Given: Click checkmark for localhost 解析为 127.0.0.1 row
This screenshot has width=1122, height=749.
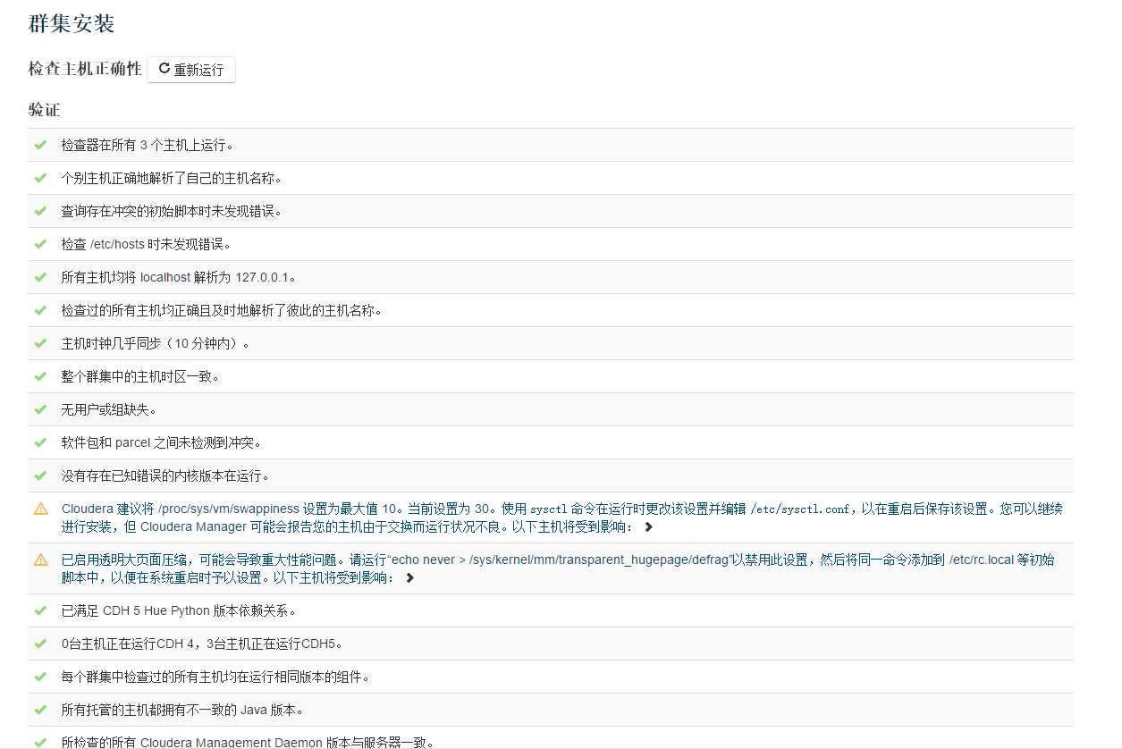Looking at the screenshot, I should pyautogui.click(x=40, y=277).
